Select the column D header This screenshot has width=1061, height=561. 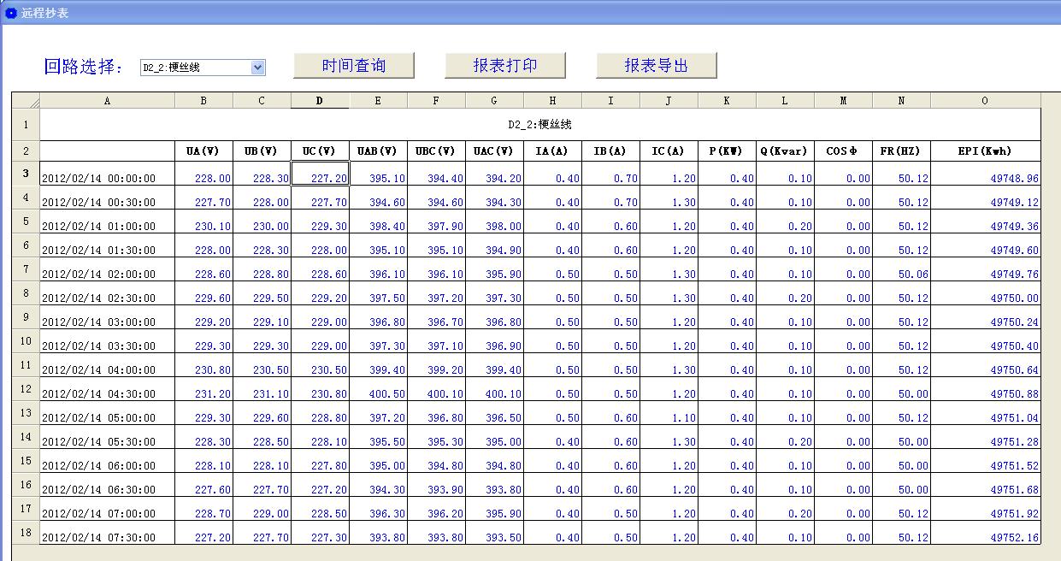tap(320, 101)
